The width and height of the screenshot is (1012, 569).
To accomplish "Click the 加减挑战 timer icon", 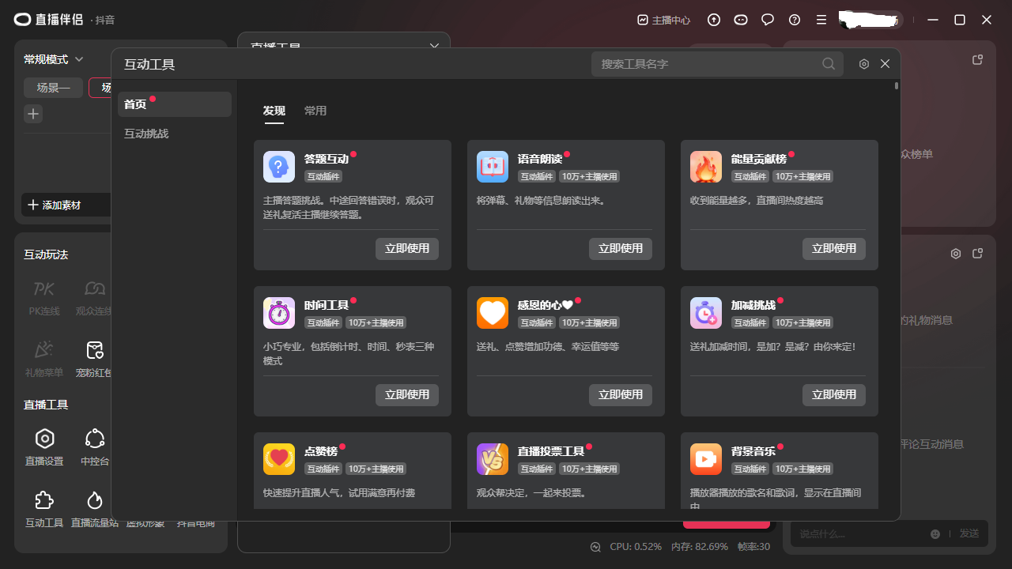I will [x=706, y=313].
